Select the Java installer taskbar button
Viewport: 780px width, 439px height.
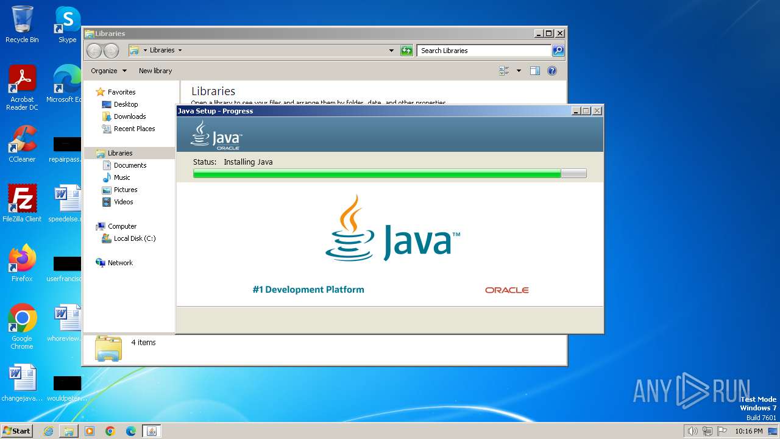point(152,431)
